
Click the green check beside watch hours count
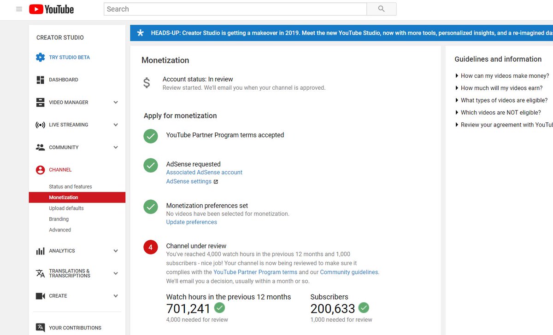click(219, 307)
